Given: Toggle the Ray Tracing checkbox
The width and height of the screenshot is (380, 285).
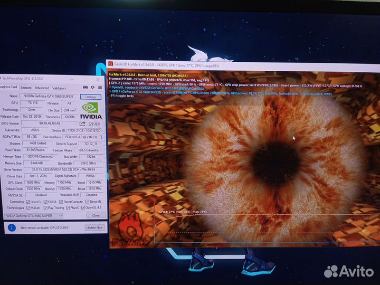Looking at the screenshot, I should click(45, 208).
